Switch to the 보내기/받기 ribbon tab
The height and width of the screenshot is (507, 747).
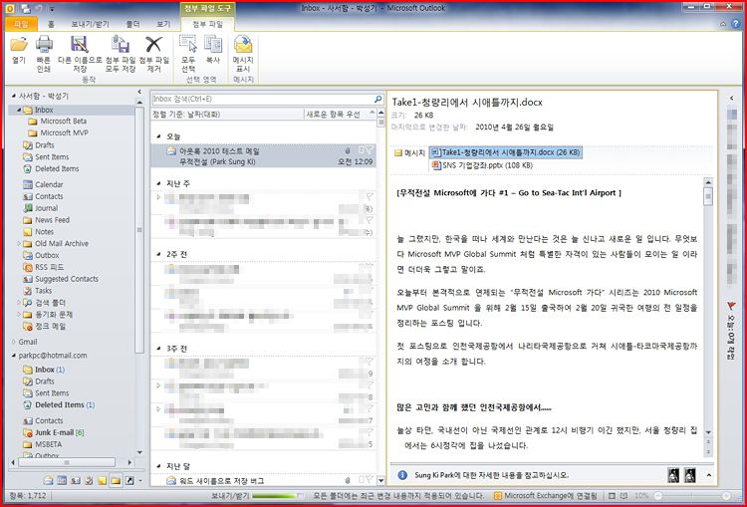[x=90, y=24]
